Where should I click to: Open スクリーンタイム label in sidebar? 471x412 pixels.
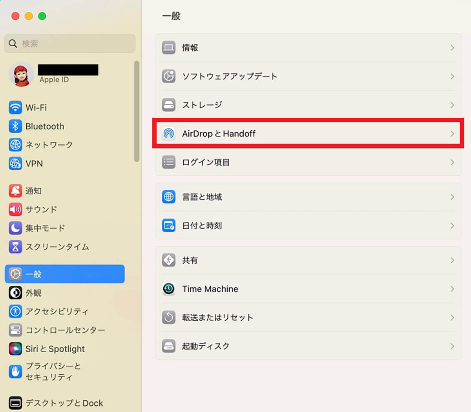[x=57, y=247]
